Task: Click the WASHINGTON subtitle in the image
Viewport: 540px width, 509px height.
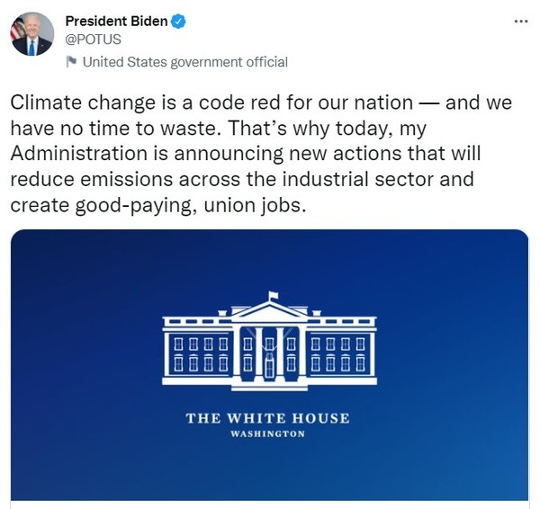Action: point(267,434)
